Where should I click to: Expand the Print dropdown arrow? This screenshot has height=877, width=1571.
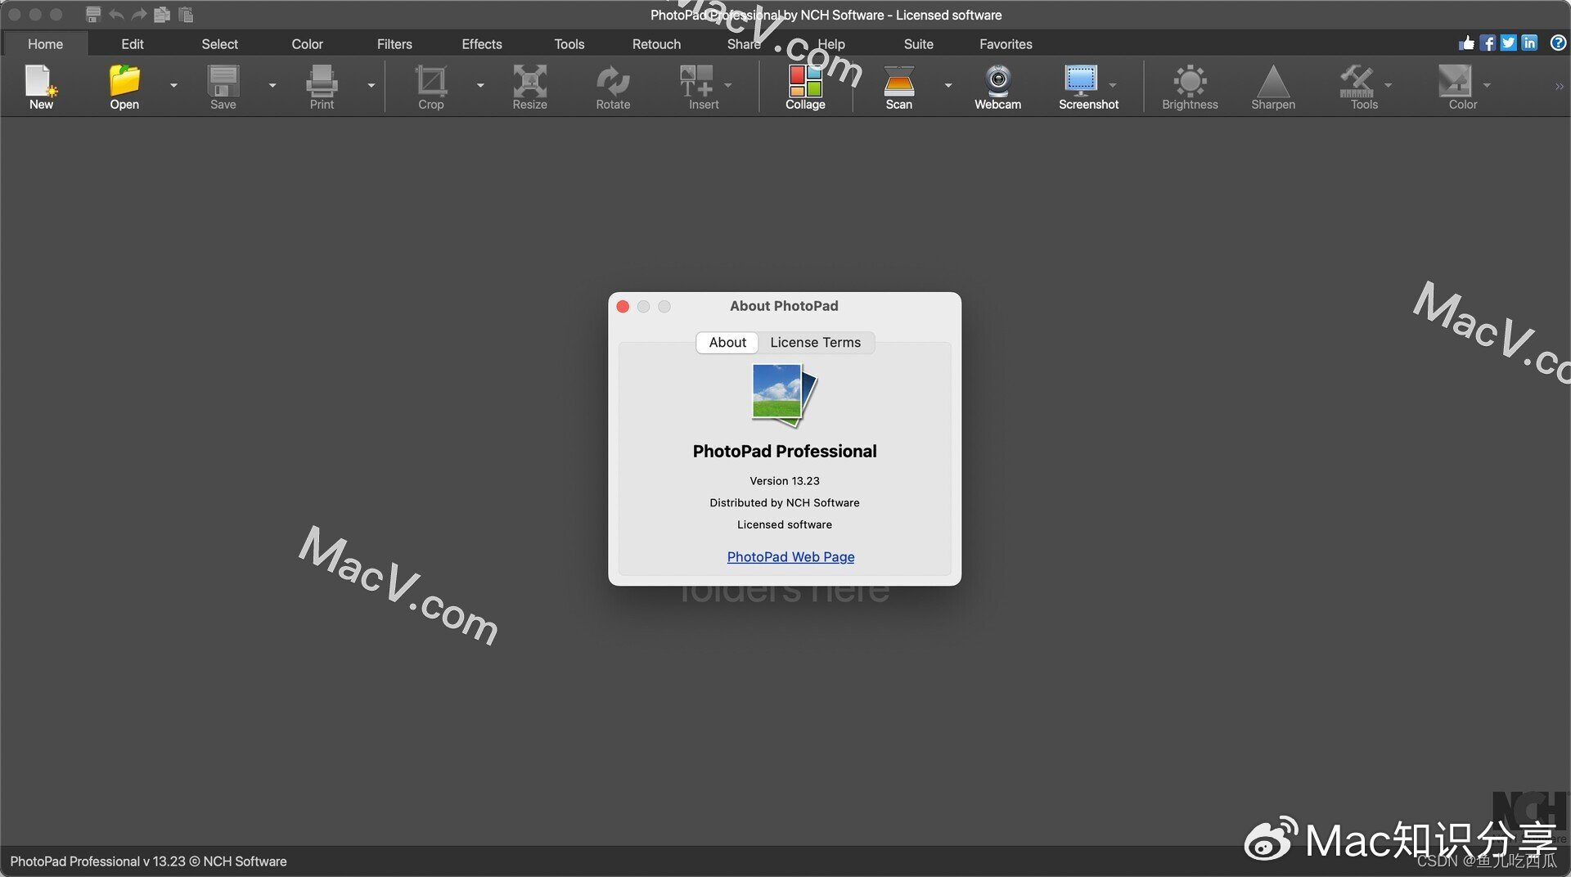tap(371, 85)
